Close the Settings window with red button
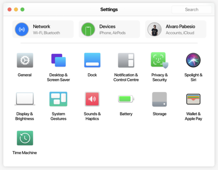This screenshot has width=218, height=170. click(x=10, y=10)
